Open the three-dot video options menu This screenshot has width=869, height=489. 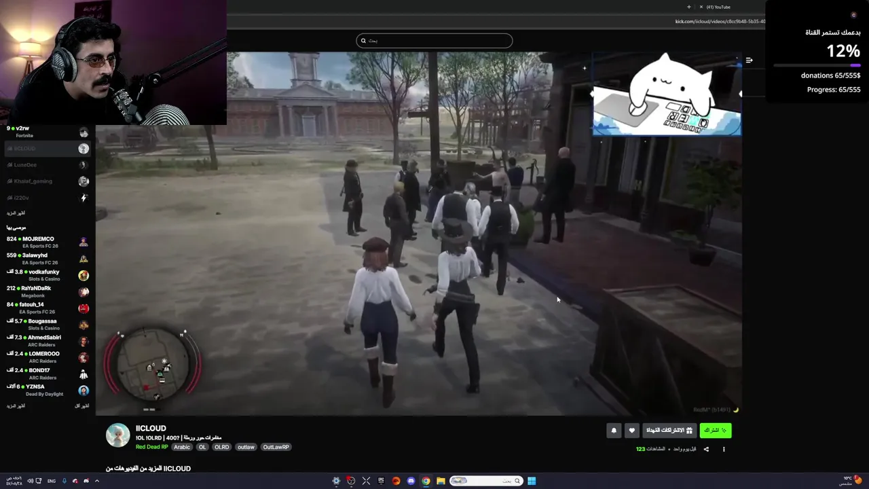pos(724,449)
